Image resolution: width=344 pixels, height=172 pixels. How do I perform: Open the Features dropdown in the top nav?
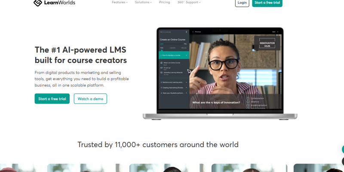tap(120, 2)
